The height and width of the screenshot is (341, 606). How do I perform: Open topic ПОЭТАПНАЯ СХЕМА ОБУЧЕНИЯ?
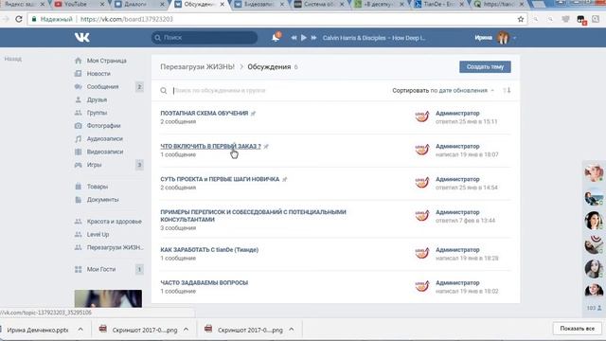[205, 114]
